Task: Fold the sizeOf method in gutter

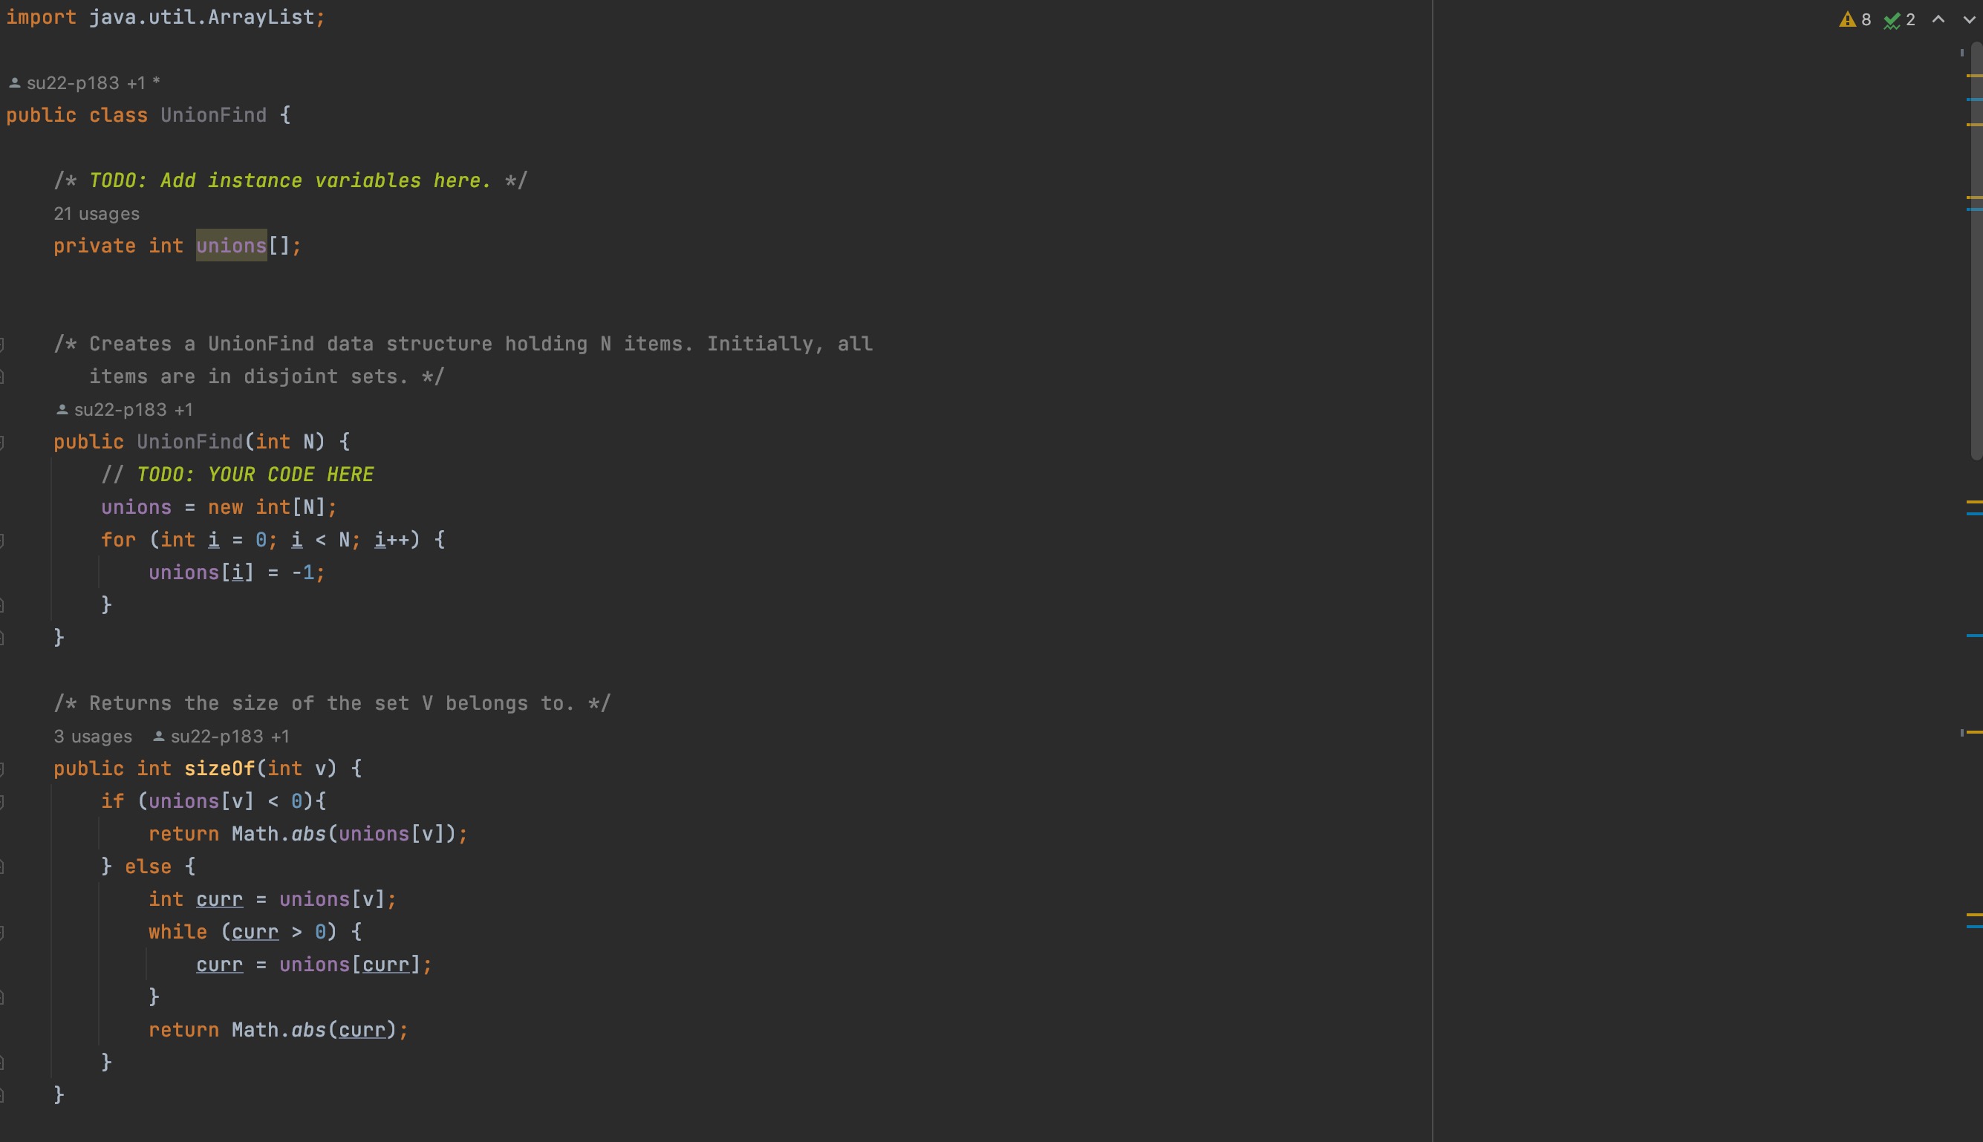Action: click(2, 769)
